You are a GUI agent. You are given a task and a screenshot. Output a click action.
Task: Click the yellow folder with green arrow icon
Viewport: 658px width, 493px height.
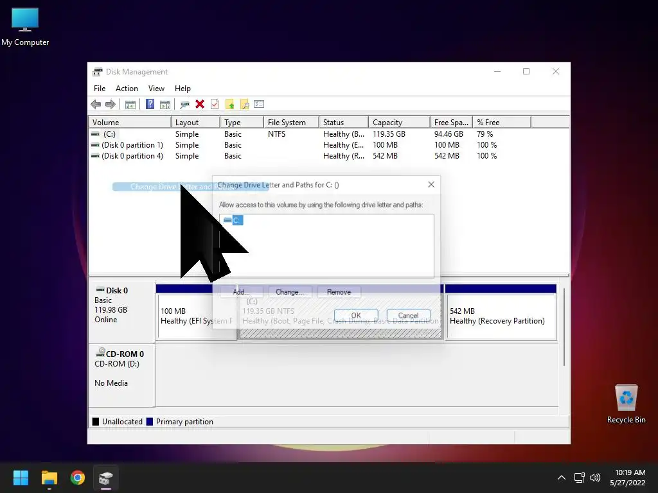click(x=229, y=105)
